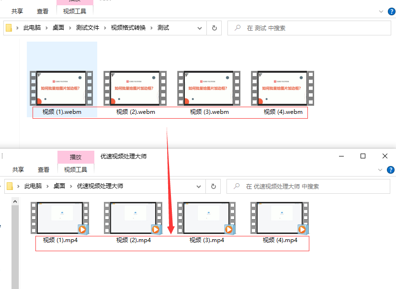This screenshot has width=396, height=289.
Task: Open the help question-mark icon in the bottom window
Action: coord(392,169)
